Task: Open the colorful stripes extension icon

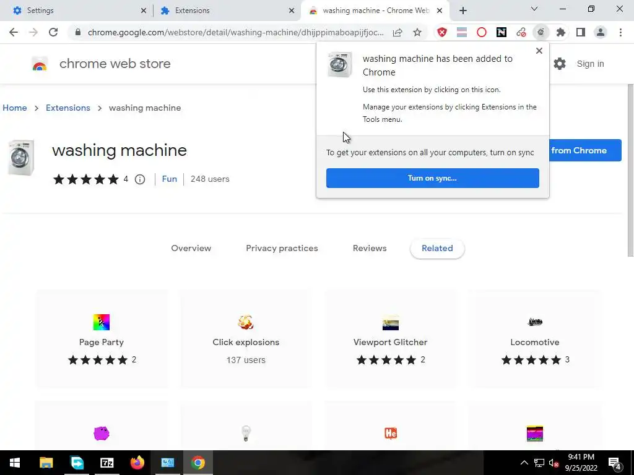Action: (535, 434)
